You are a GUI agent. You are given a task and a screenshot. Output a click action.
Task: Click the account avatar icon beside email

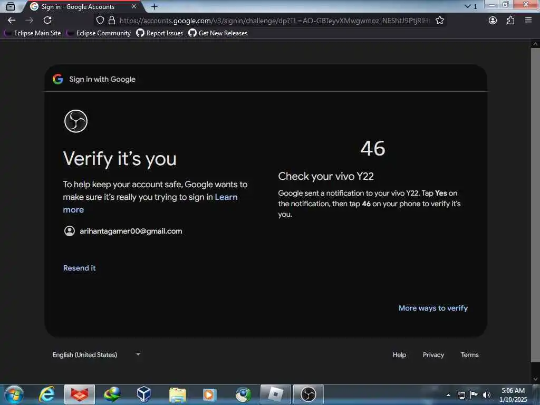pyautogui.click(x=70, y=231)
